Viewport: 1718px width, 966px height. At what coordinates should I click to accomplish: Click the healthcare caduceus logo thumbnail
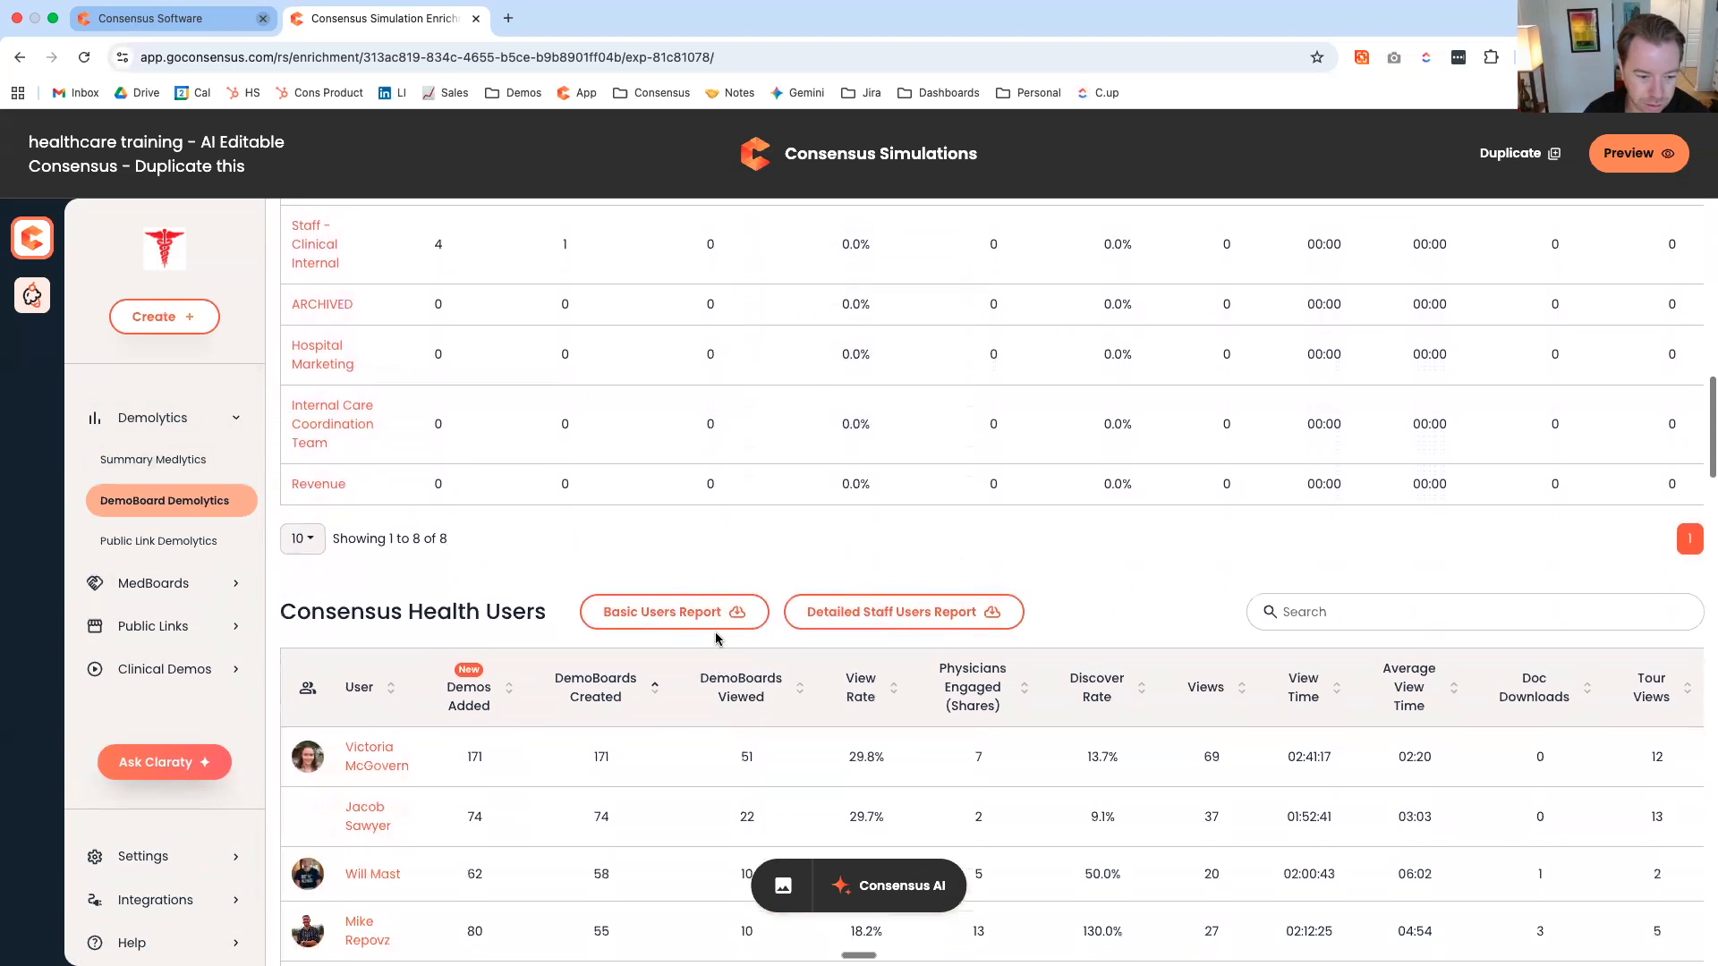pos(165,249)
